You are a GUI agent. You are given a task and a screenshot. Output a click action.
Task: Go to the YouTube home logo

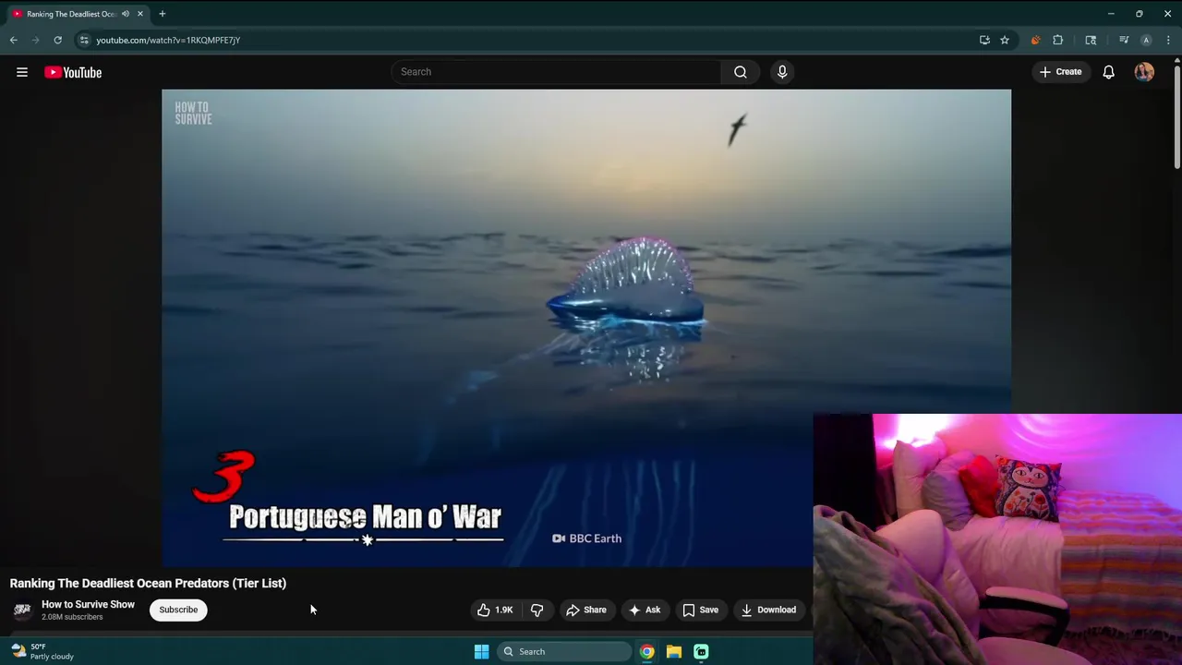(x=73, y=72)
